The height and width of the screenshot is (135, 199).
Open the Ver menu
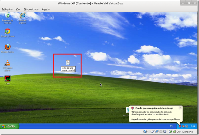[18, 9]
